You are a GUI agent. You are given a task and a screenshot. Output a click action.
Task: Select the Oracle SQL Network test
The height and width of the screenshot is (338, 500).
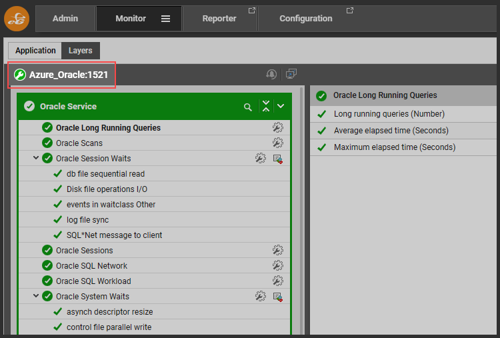tap(91, 266)
